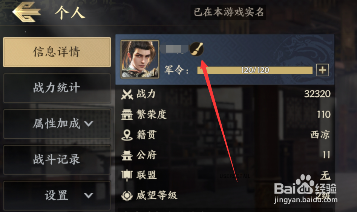This screenshot has width=357, height=212.
Task: Open 战斗记录 tab
Action: coord(57,160)
